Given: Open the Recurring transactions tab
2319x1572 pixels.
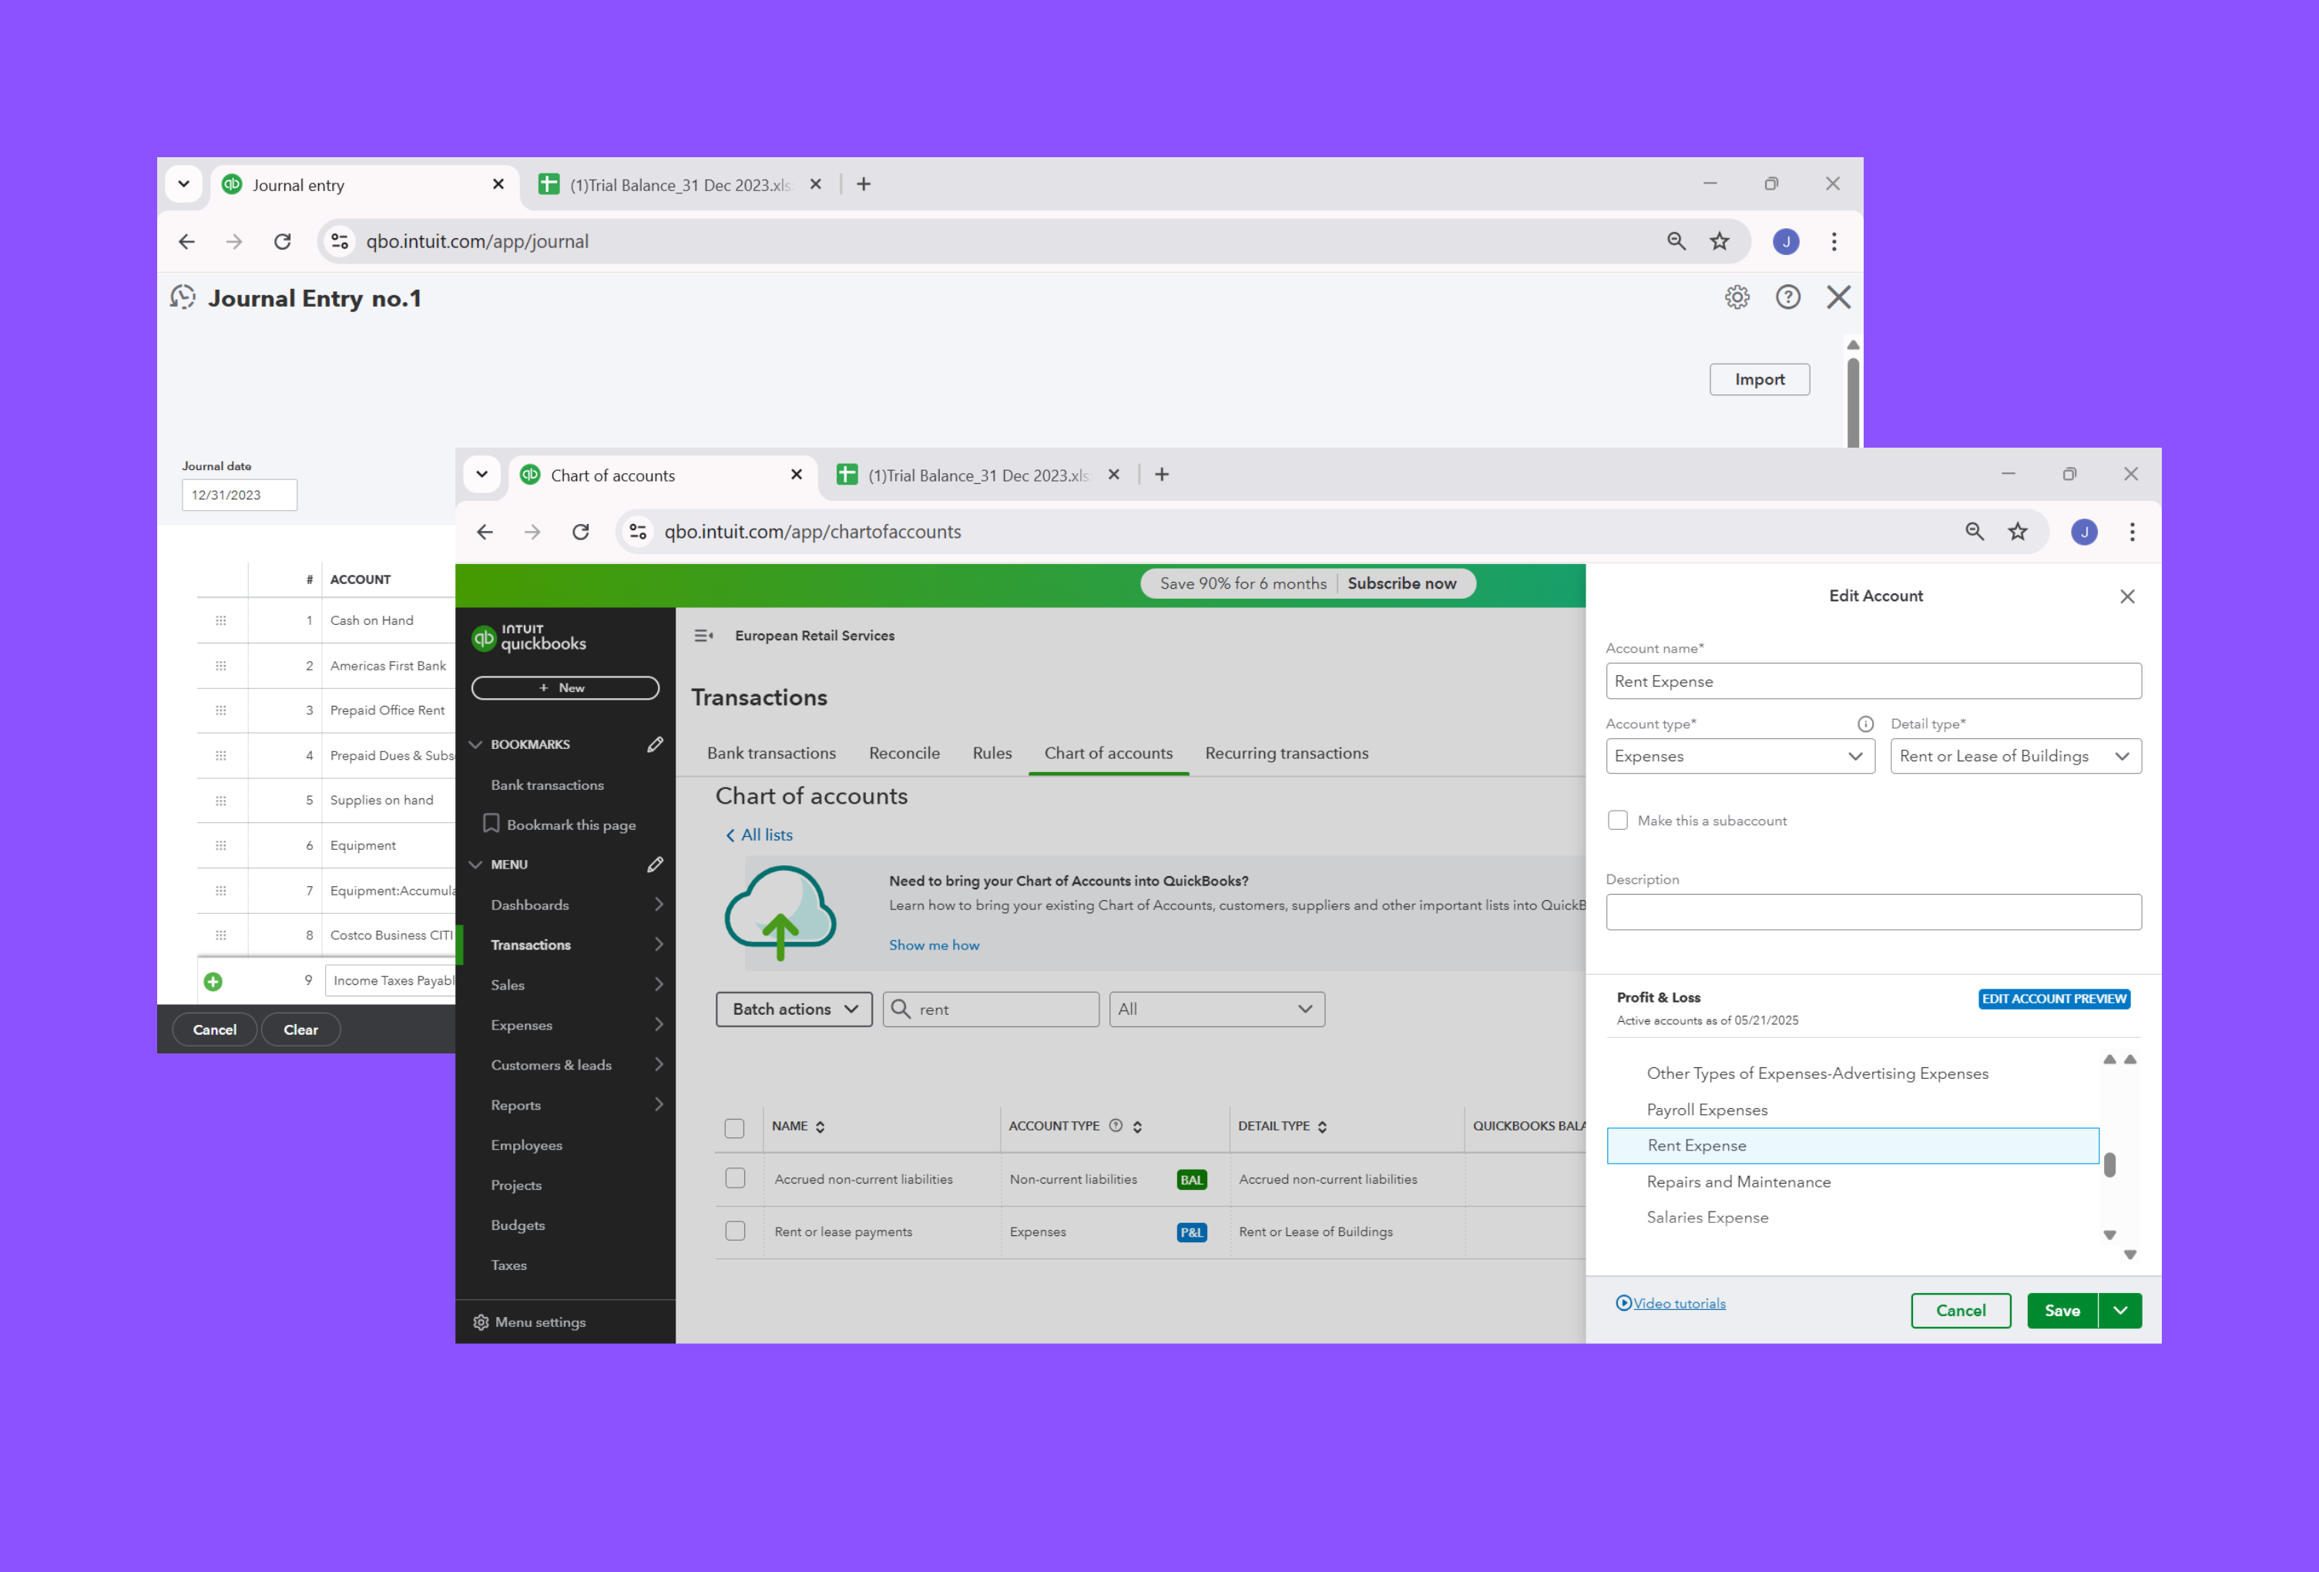Looking at the screenshot, I should [1286, 754].
